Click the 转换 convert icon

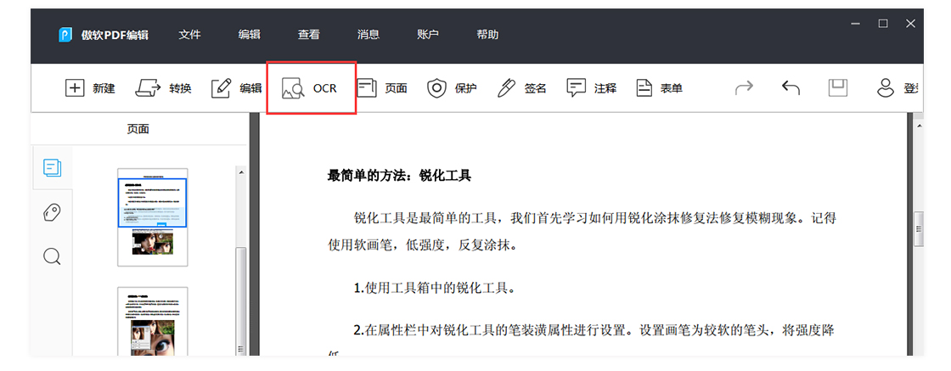pyautogui.click(x=147, y=88)
